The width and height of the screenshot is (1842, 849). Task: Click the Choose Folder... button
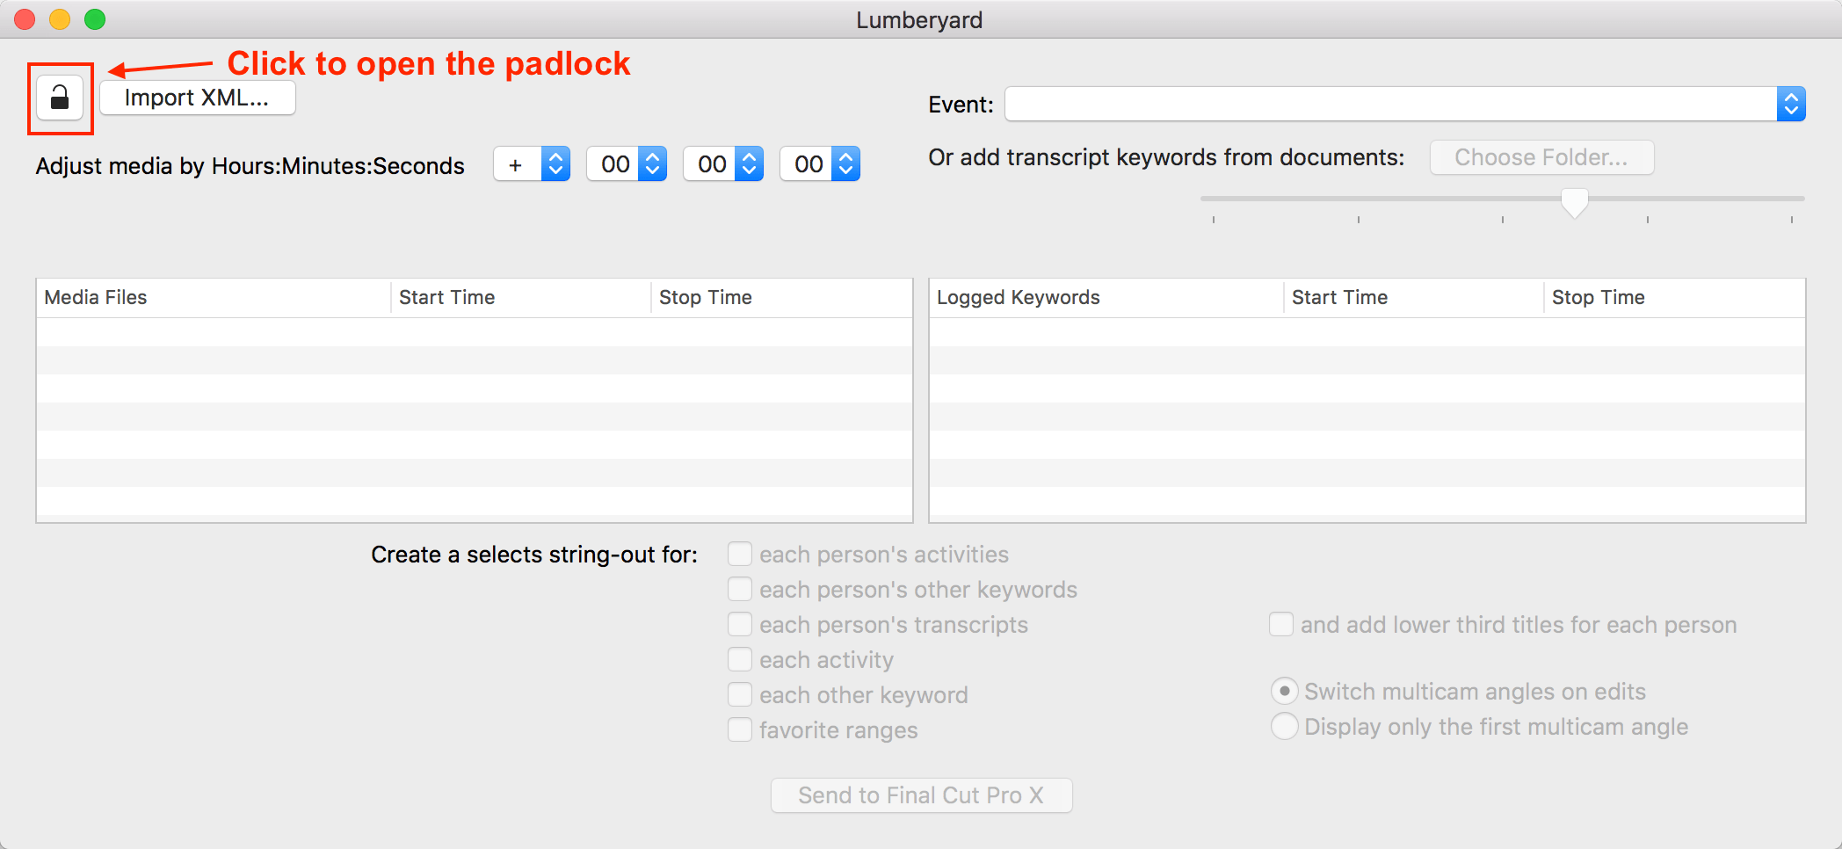coord(1541,157)
